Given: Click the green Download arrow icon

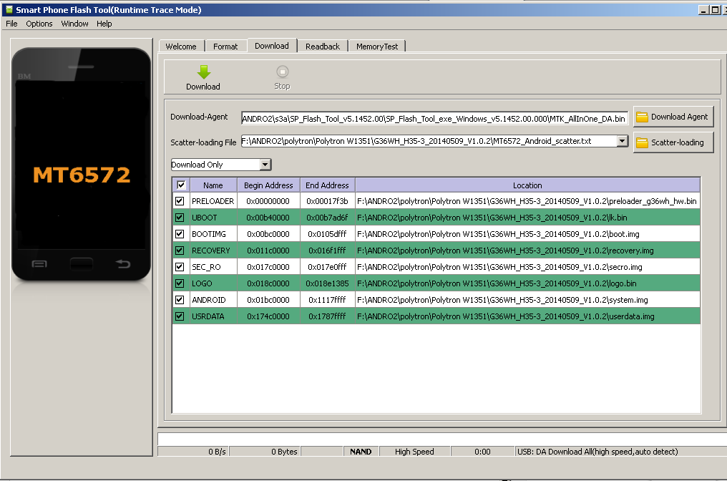Looking at the screenshot, I should (x=203, y=71).
